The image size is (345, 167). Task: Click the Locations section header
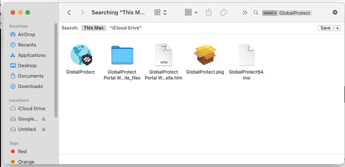19,100
